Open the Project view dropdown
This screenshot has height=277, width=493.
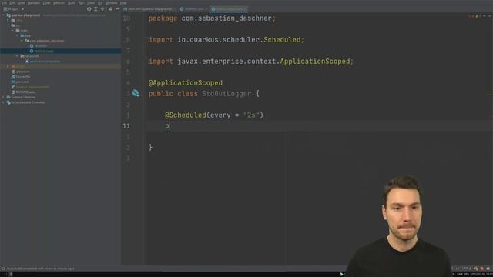14,9
